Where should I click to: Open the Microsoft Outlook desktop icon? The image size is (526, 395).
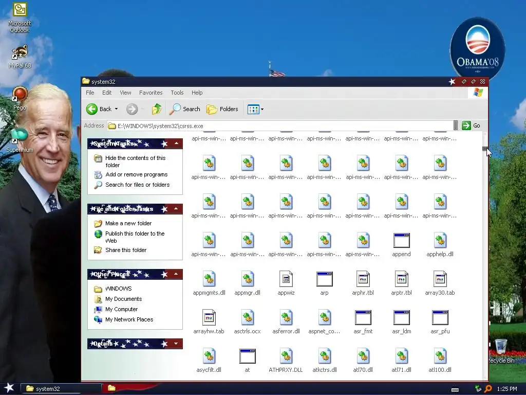(20, 17)
